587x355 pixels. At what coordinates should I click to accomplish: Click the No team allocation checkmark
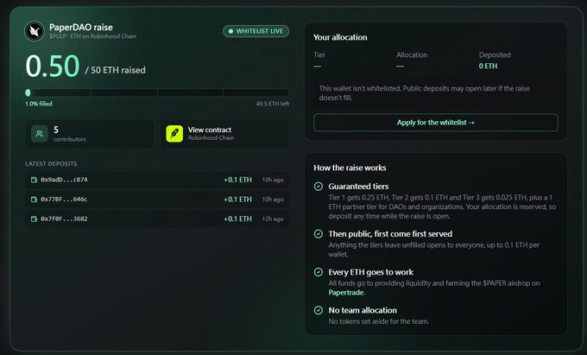(319, 310)
